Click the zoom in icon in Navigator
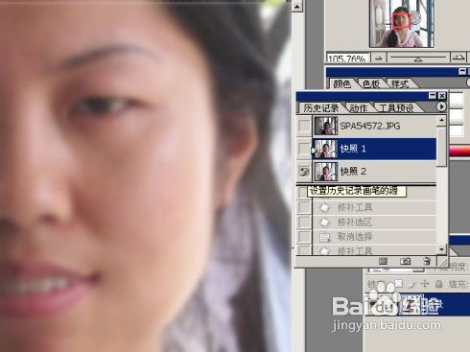Image resolution: width=470 pixels, height=352 pixels. click(458, 58)
